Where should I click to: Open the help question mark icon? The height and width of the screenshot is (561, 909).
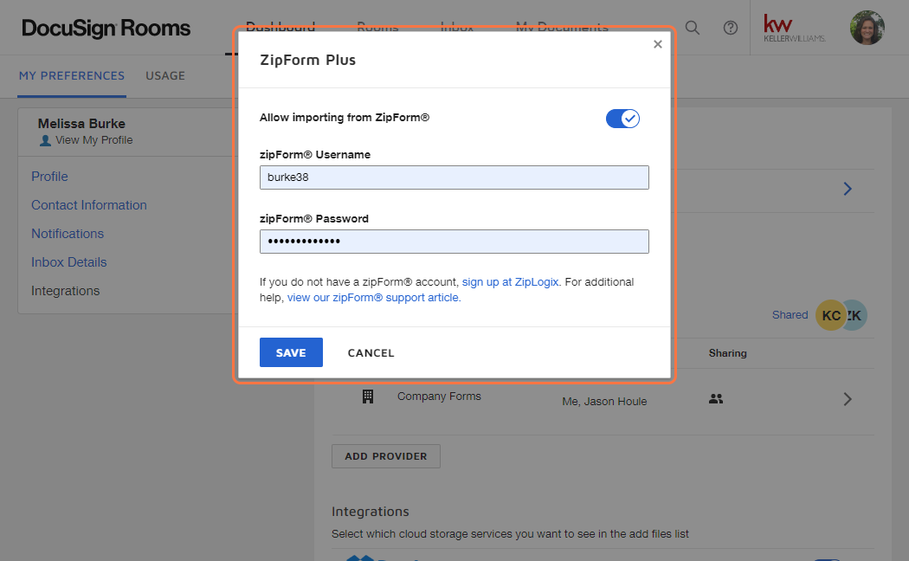(731, 28)
